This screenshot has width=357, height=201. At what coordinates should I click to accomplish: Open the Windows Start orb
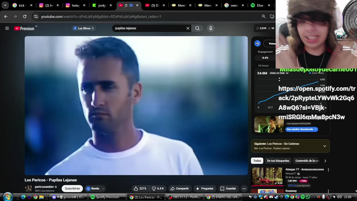(x=8, y=197)
